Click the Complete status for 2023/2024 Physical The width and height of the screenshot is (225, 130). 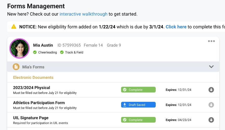click(x=138, y=90)
